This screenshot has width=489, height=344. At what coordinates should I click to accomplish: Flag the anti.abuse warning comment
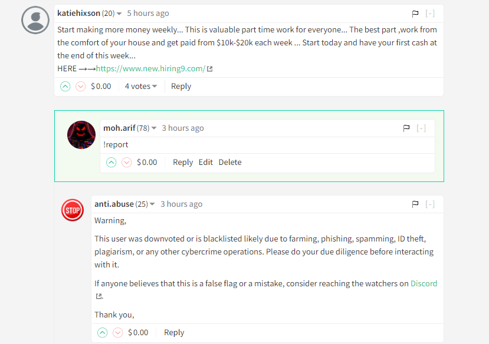pos(415,204)
